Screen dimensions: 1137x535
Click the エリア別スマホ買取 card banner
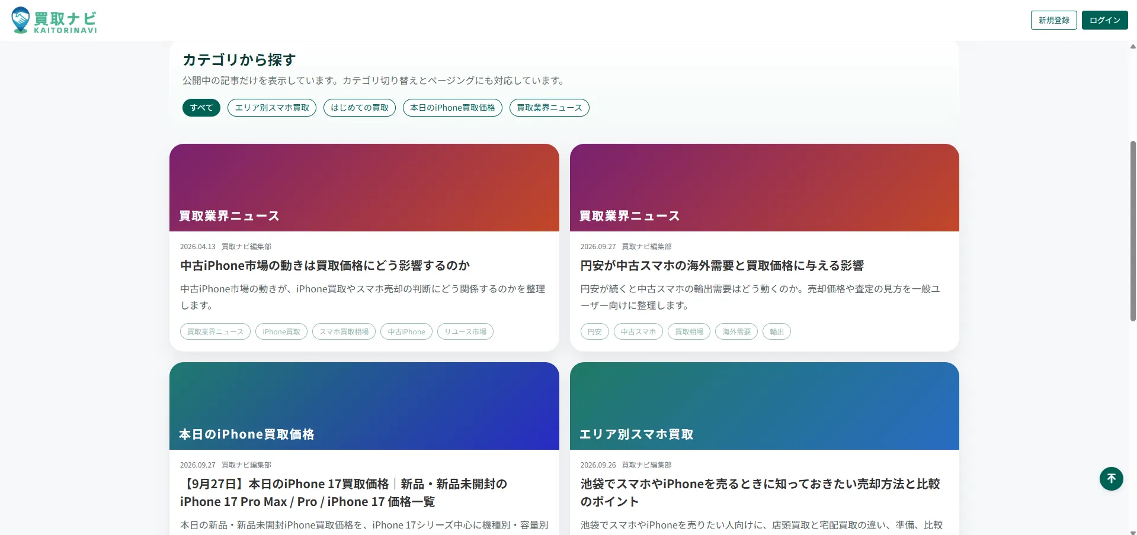764,406
